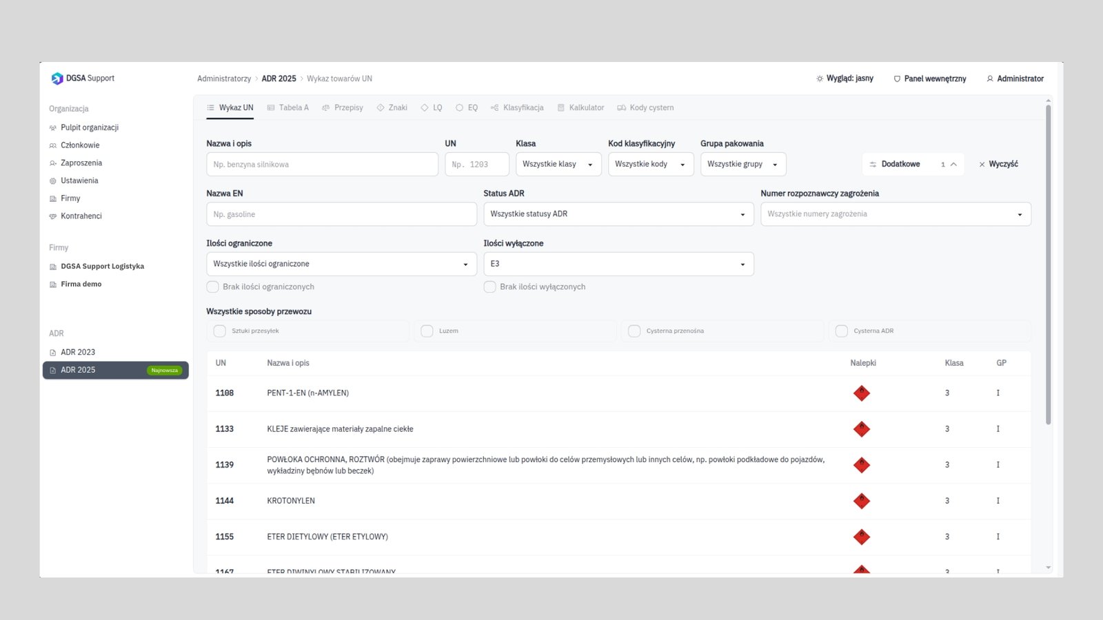Open the Wszystkie klasy dropdown
The height and width of the screenshot is (620, 1103).
pyautogui.click(x=558, y=164)
